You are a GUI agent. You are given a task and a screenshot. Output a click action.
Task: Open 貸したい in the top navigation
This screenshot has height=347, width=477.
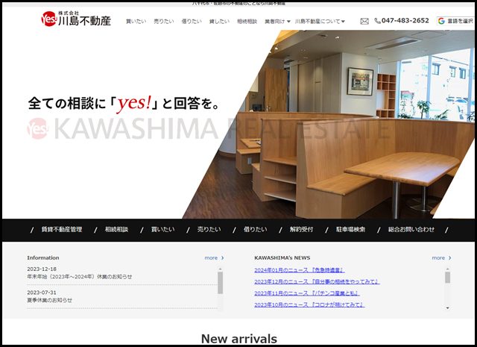[219, 22]
